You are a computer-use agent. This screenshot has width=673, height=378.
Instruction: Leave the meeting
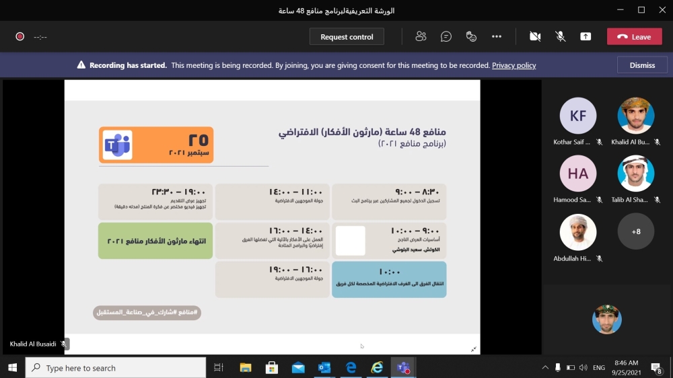[x=635, y=36]
